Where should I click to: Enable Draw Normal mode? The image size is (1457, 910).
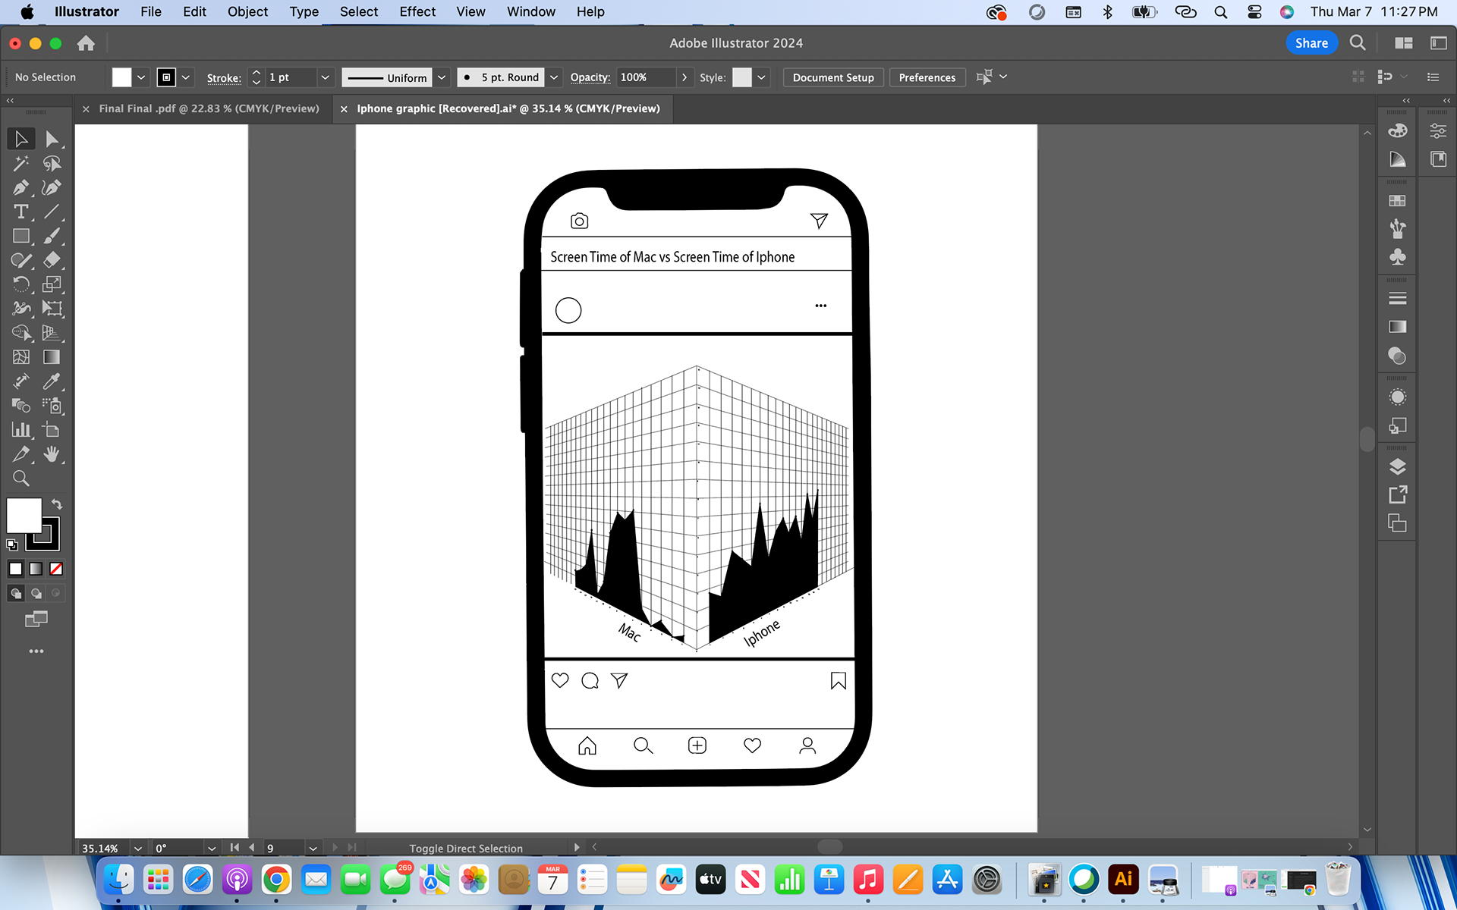coord(16,593)
